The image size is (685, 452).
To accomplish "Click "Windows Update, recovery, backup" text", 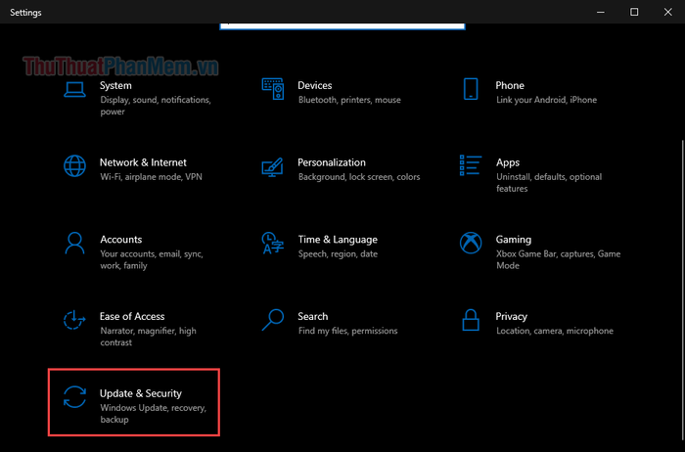I will coord(153,414).
